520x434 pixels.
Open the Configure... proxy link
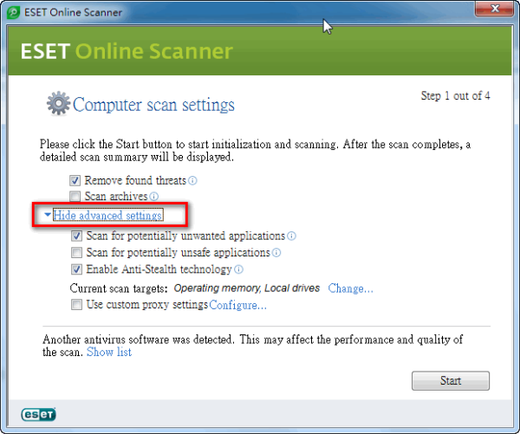pyautogui.click(x=237, y=305)
